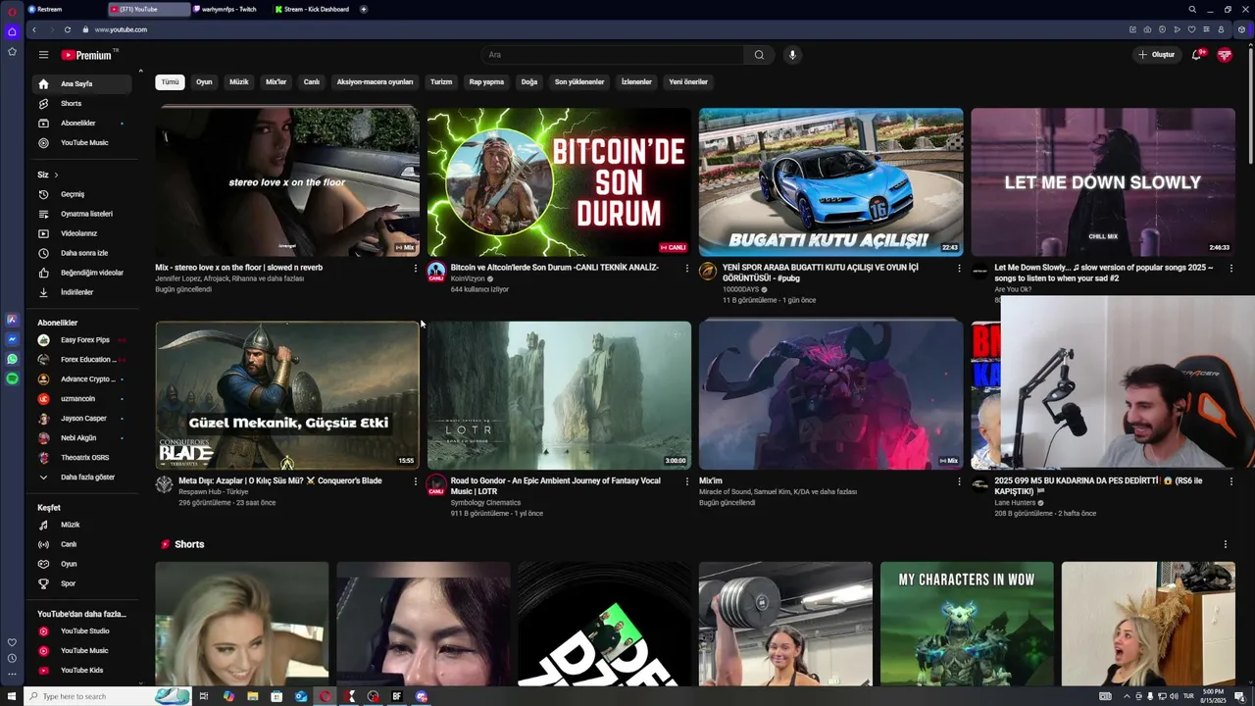The image size is (1255, 706).
Task: Open YouTube Music in top sidebar
Action: [82, 142]
